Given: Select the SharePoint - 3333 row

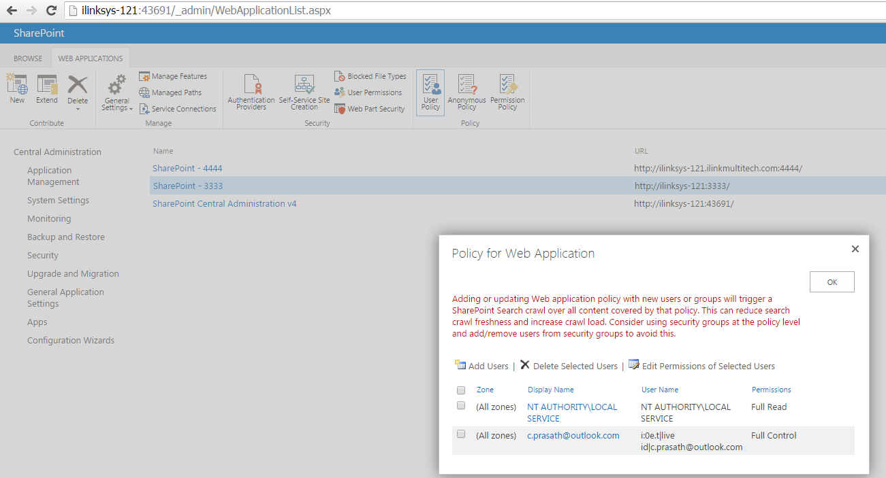Looking at the screenshot, I should tap(518, 186).
